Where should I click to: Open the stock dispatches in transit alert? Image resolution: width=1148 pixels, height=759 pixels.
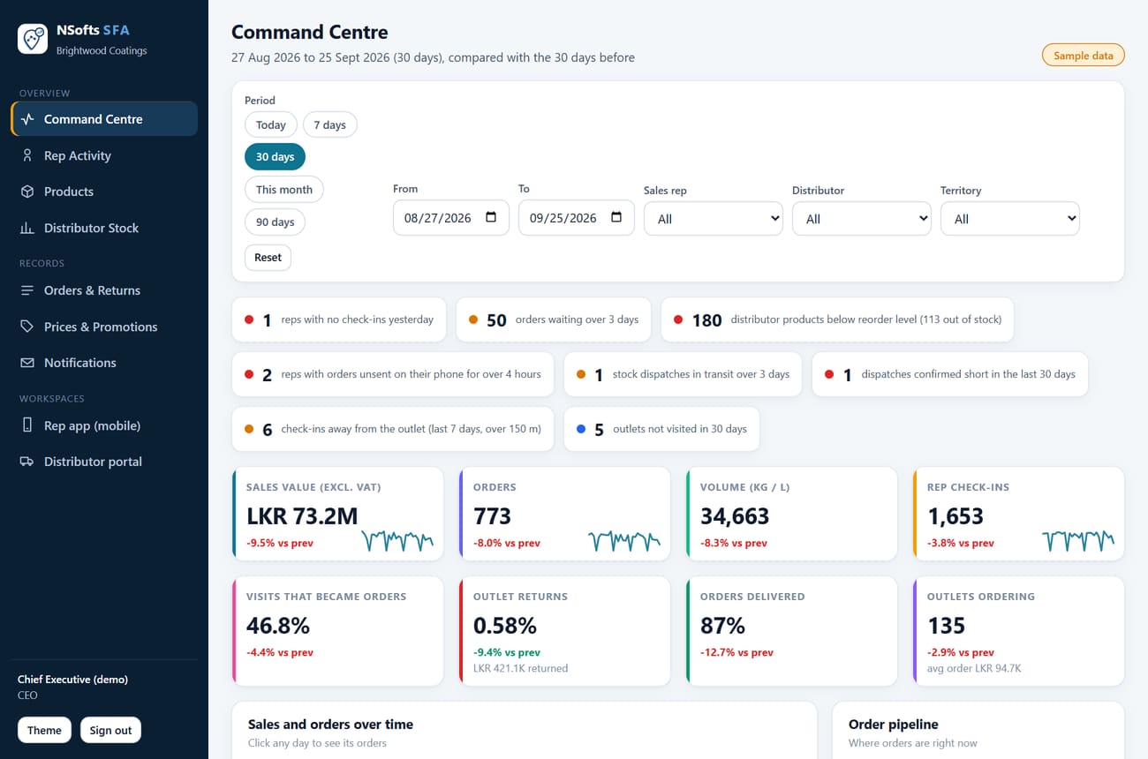[x=684, y=374]
